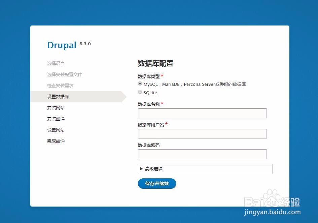Click the 数据库配置 page heading
Screen dimensions: 318x223
tap(155, 63)
